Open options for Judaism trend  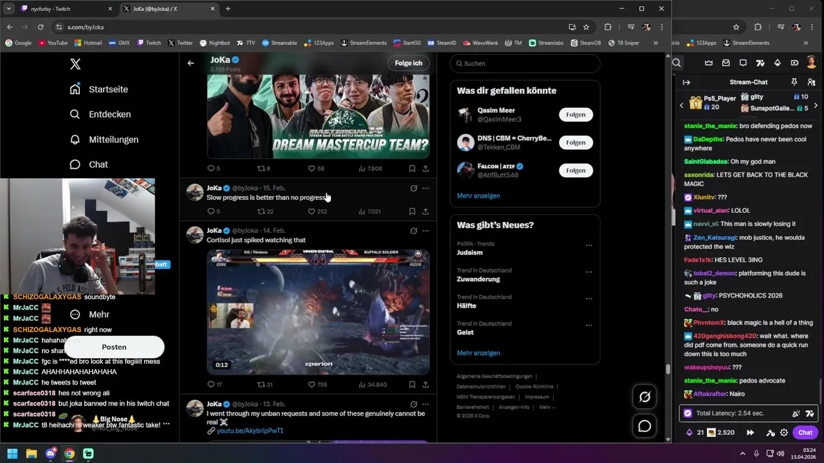tap(588, 246)
